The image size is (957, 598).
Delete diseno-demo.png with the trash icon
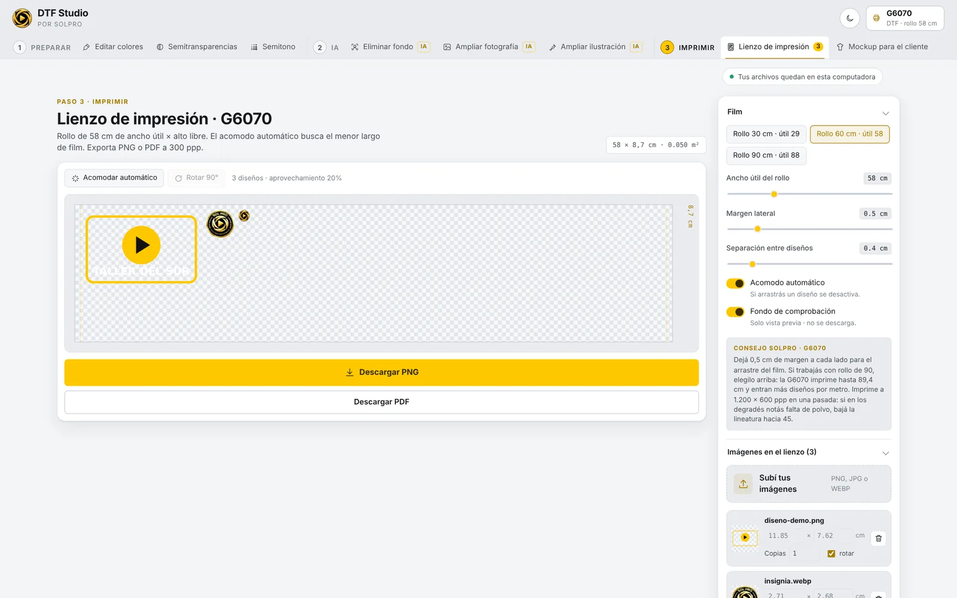coord(878,538)
